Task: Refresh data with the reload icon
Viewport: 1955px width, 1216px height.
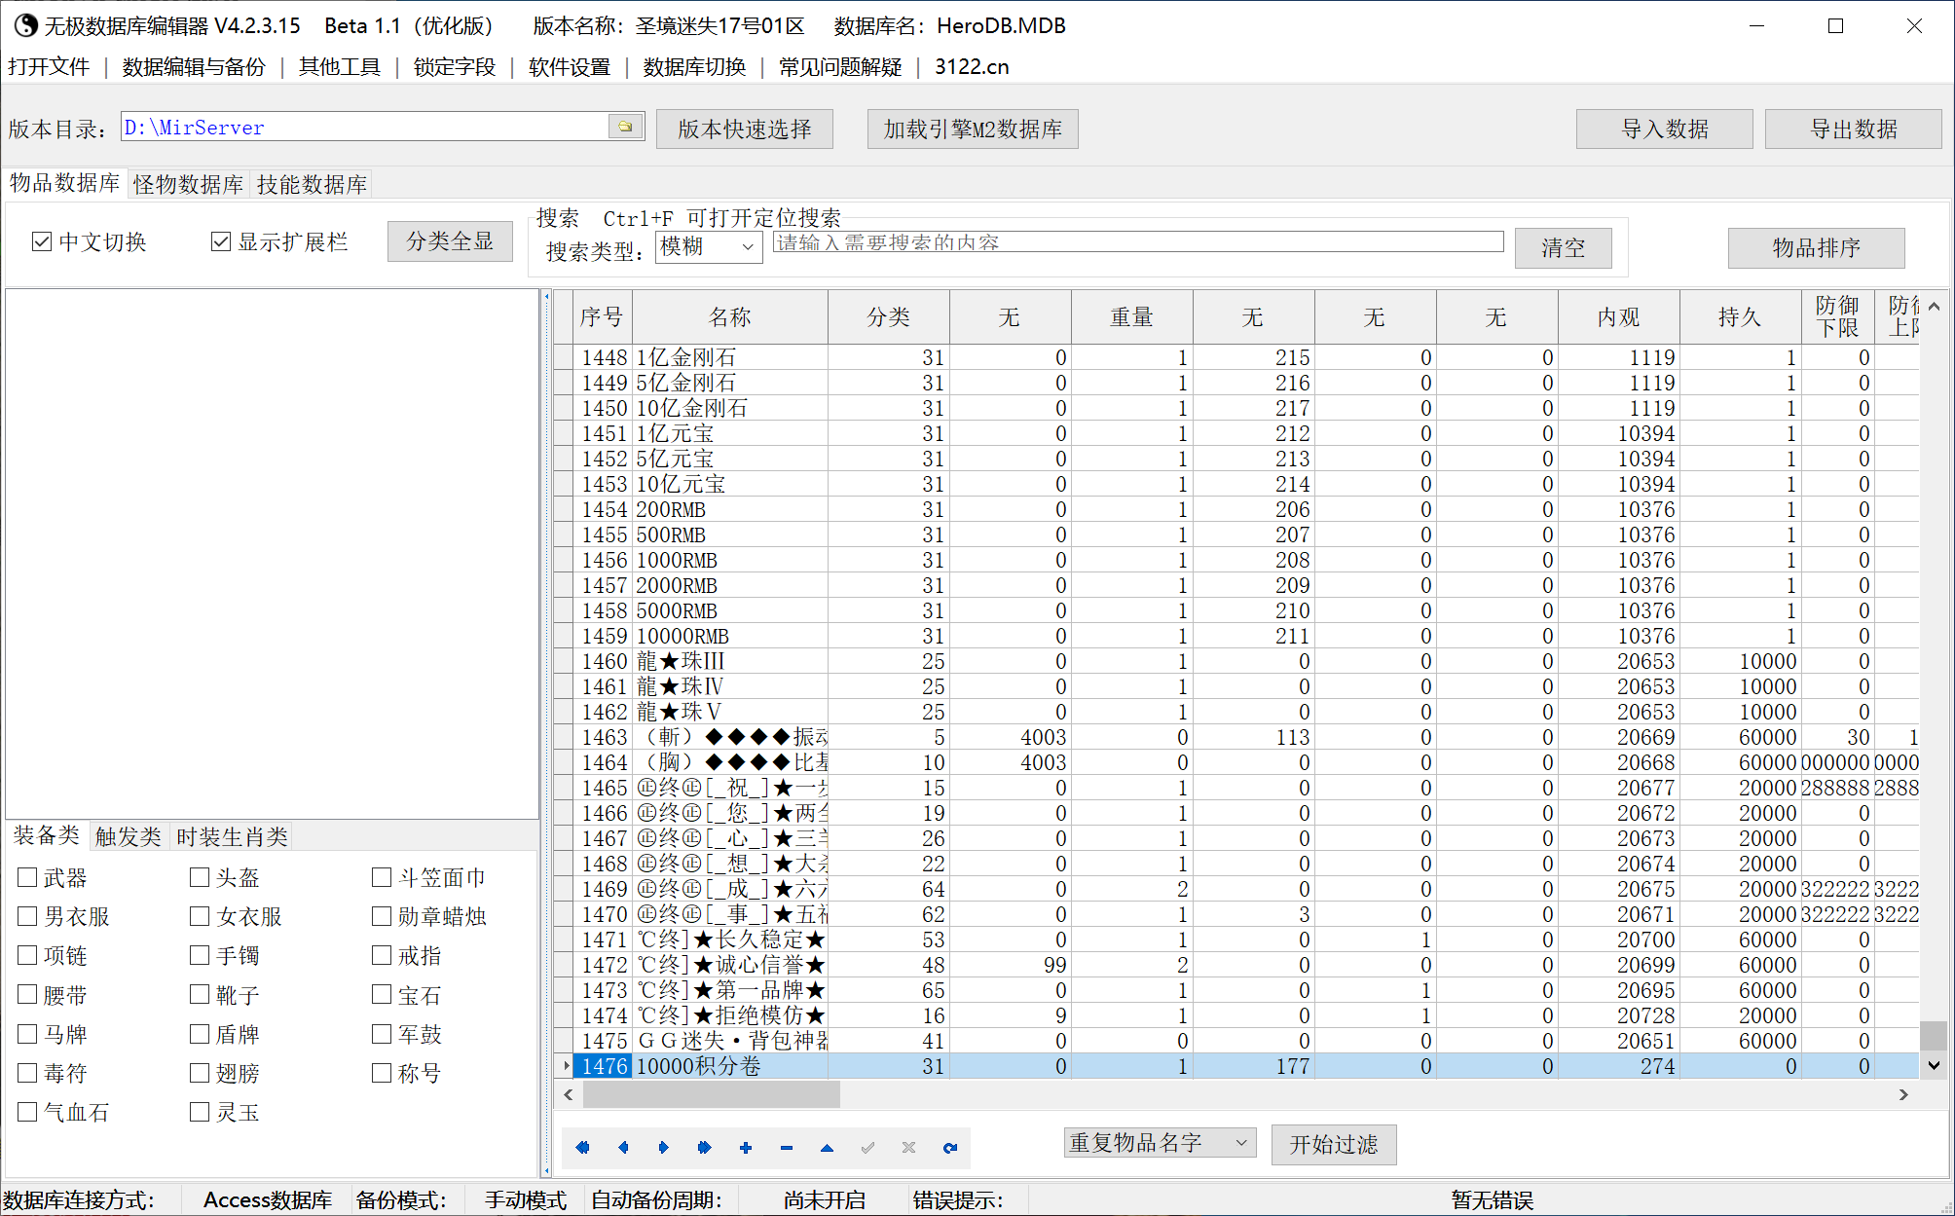Action: 950,1148
